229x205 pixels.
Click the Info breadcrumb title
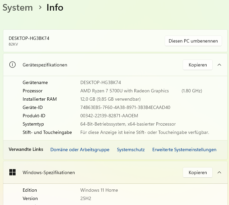(55, 7)
